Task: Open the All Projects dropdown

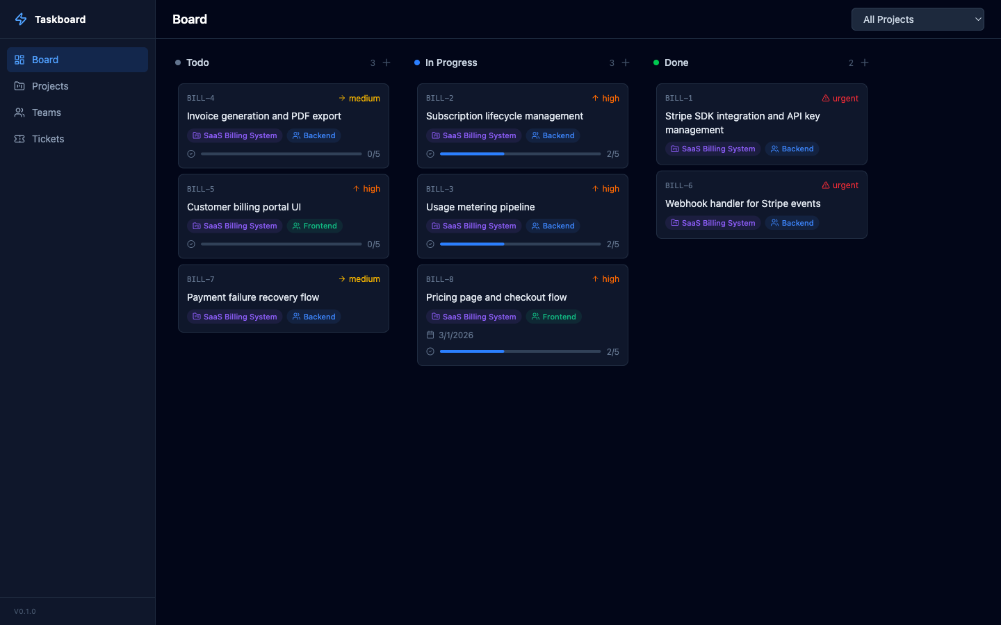Action: tap(918, 19)
